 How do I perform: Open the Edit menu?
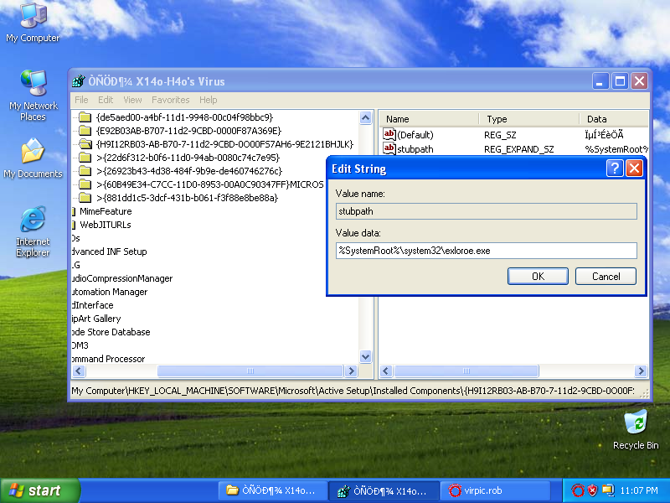pyautogui.click(x=106, y=100)
